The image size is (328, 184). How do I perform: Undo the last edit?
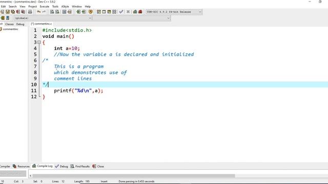point(39,12)
